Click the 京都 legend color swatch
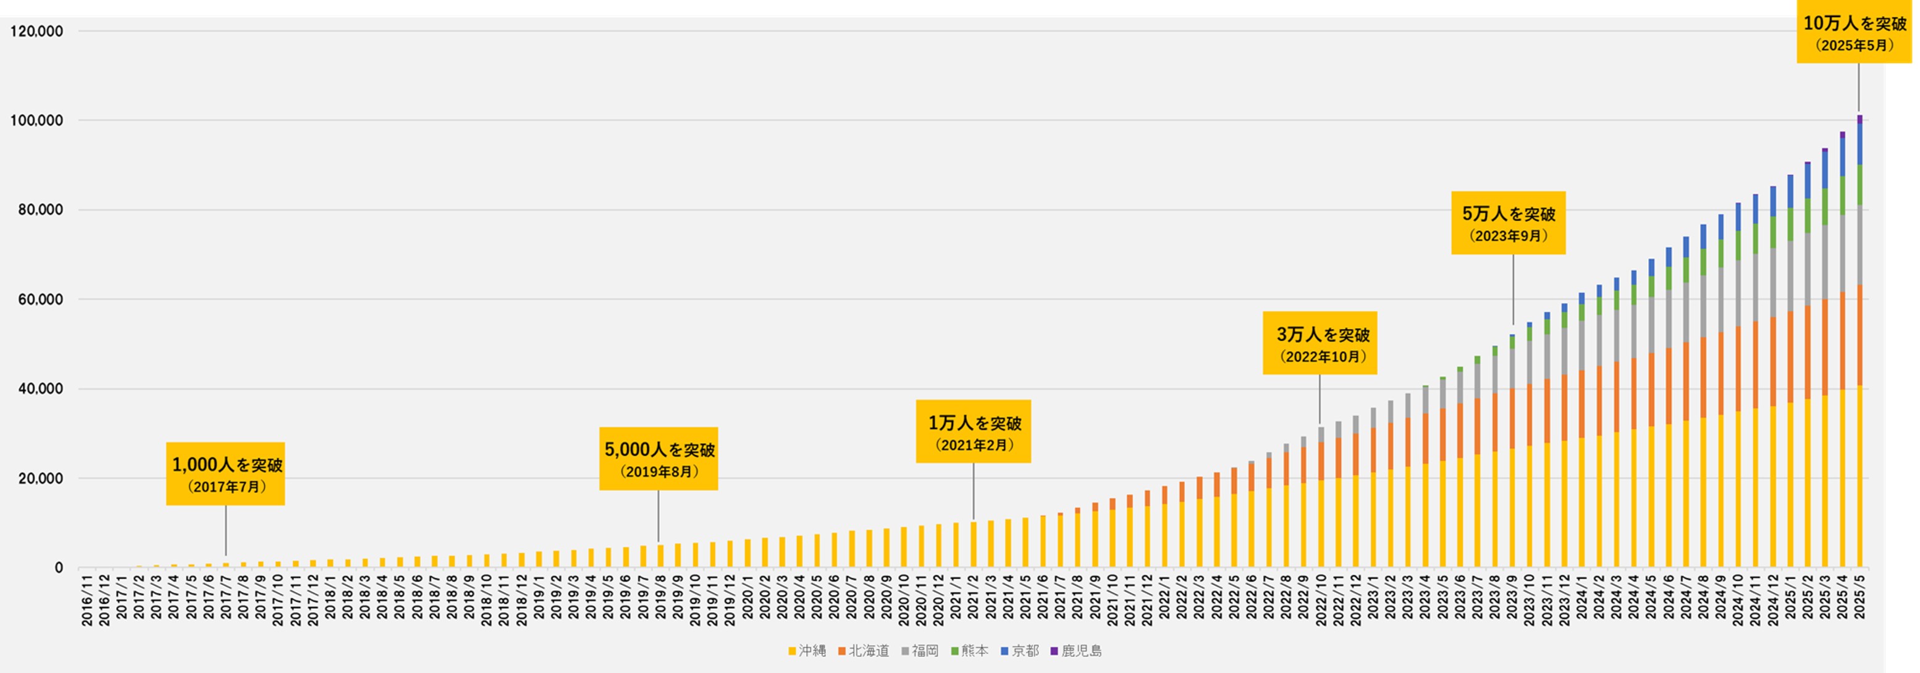1920x673 pixels. click(1004, 651)
